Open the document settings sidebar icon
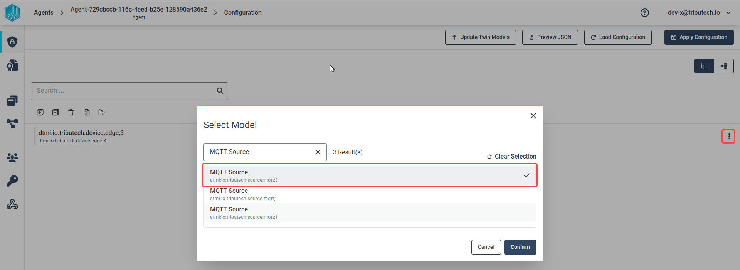This screenshot has width=740, height=270. [12, 65]
